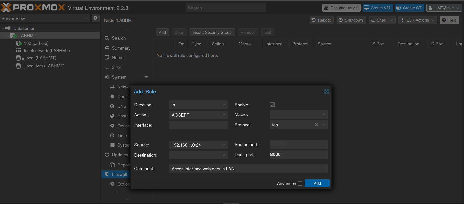Click the LABHMT node icon

point(13,36)
